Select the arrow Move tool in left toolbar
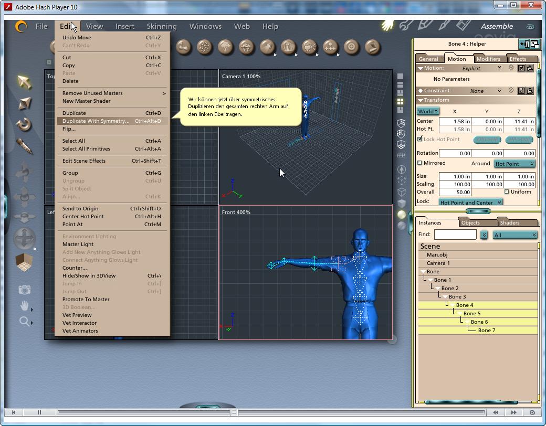 24,82
